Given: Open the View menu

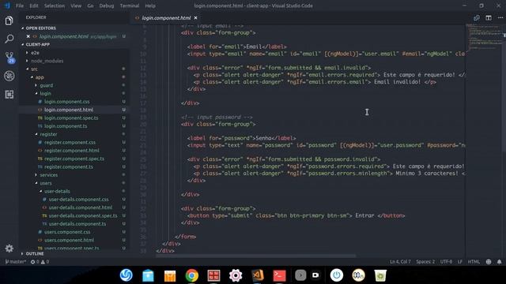Looking at the screenshot, I should 76,6.
